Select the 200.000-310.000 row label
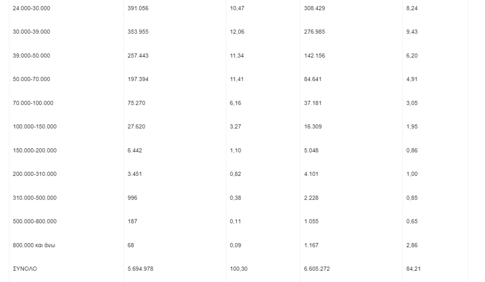 (35, 174)
